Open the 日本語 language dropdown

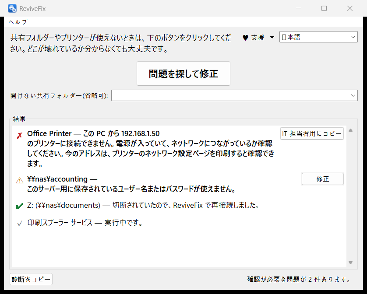318,37
